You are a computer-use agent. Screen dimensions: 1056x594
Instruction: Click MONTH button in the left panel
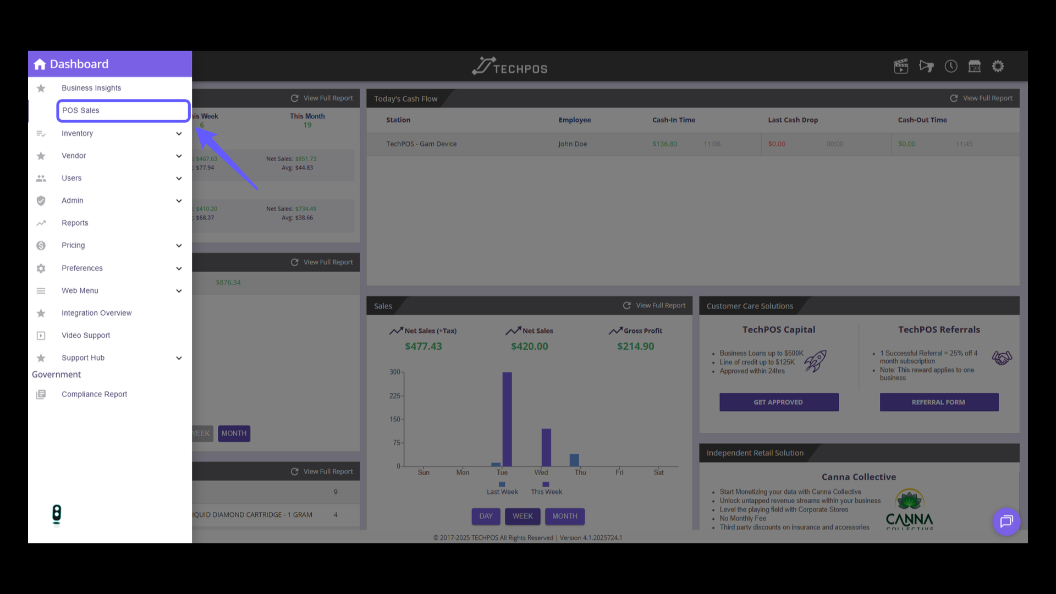[x=234, y=434]
